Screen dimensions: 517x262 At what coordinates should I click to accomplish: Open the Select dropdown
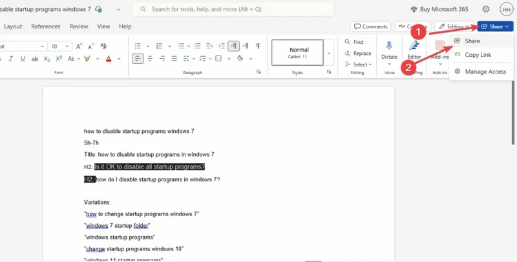point(359,65)
